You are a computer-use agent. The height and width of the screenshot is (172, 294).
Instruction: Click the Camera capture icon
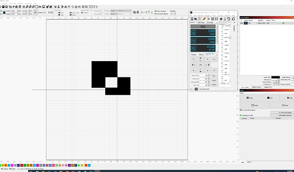[40, 7]
